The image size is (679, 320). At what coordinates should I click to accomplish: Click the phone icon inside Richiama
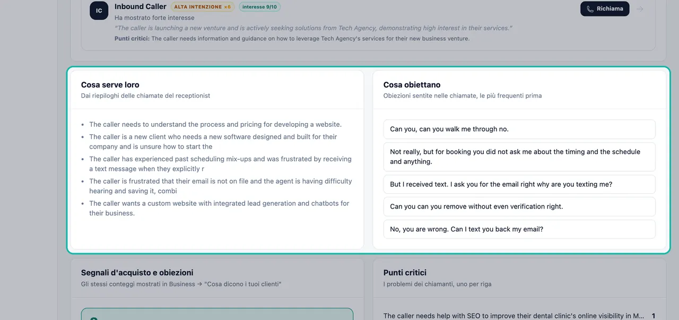[590, 9]
